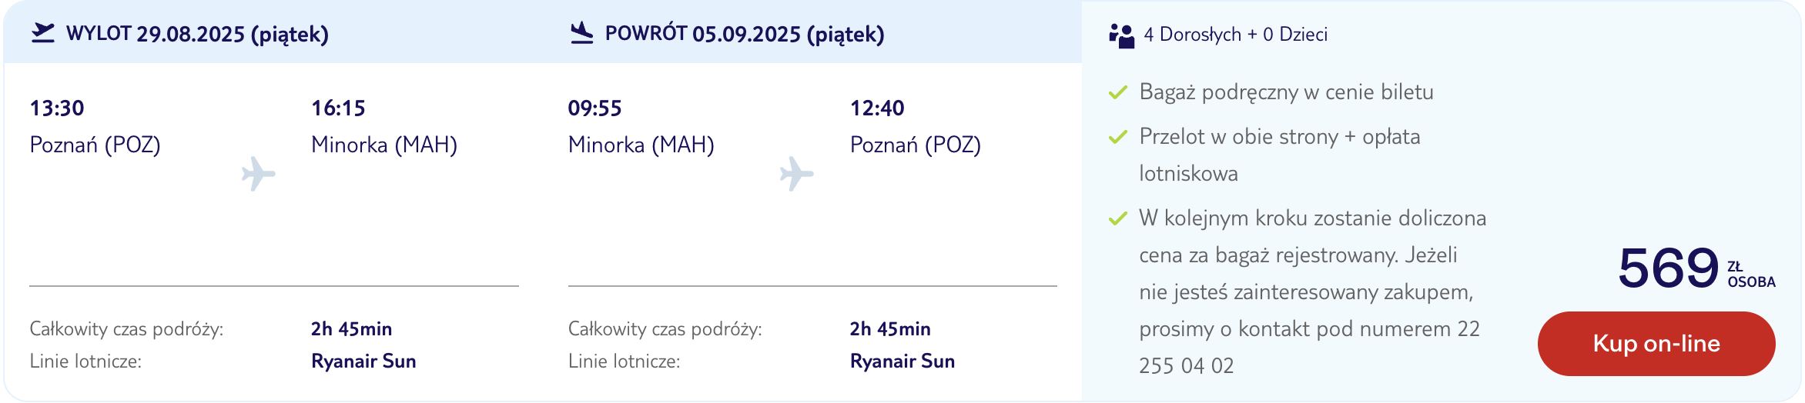
Task: Click the POWRÓT 05.09.2025 (piątek) header
Action: (745, 34)
